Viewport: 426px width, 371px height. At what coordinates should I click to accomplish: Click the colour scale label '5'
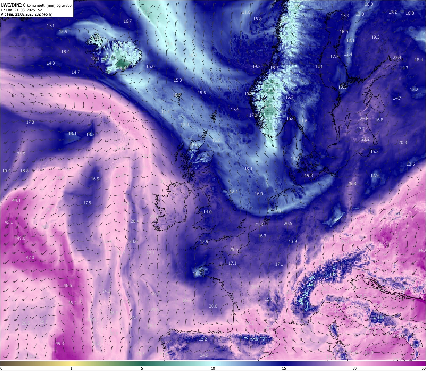tap(142, 368)
